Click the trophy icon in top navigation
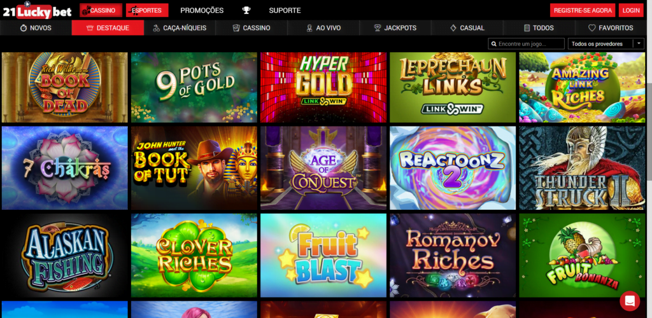The width and height of the screenshot is (652, 318). [x=246, y=10]
